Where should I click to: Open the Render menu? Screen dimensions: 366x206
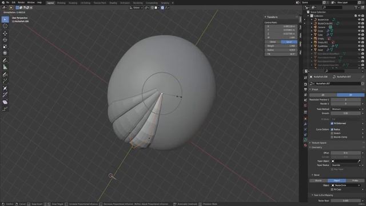pyautogui.click(x=21, y=2)
